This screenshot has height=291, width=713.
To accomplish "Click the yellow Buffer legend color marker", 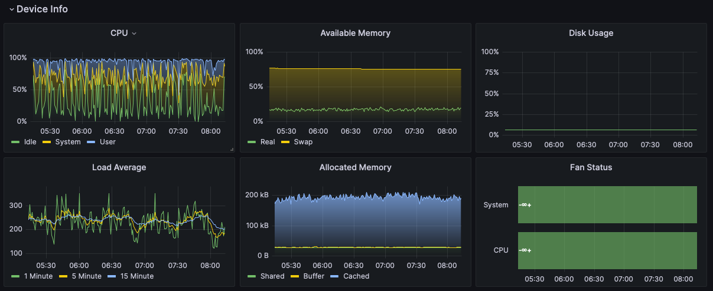I will [x=295, y=276].
